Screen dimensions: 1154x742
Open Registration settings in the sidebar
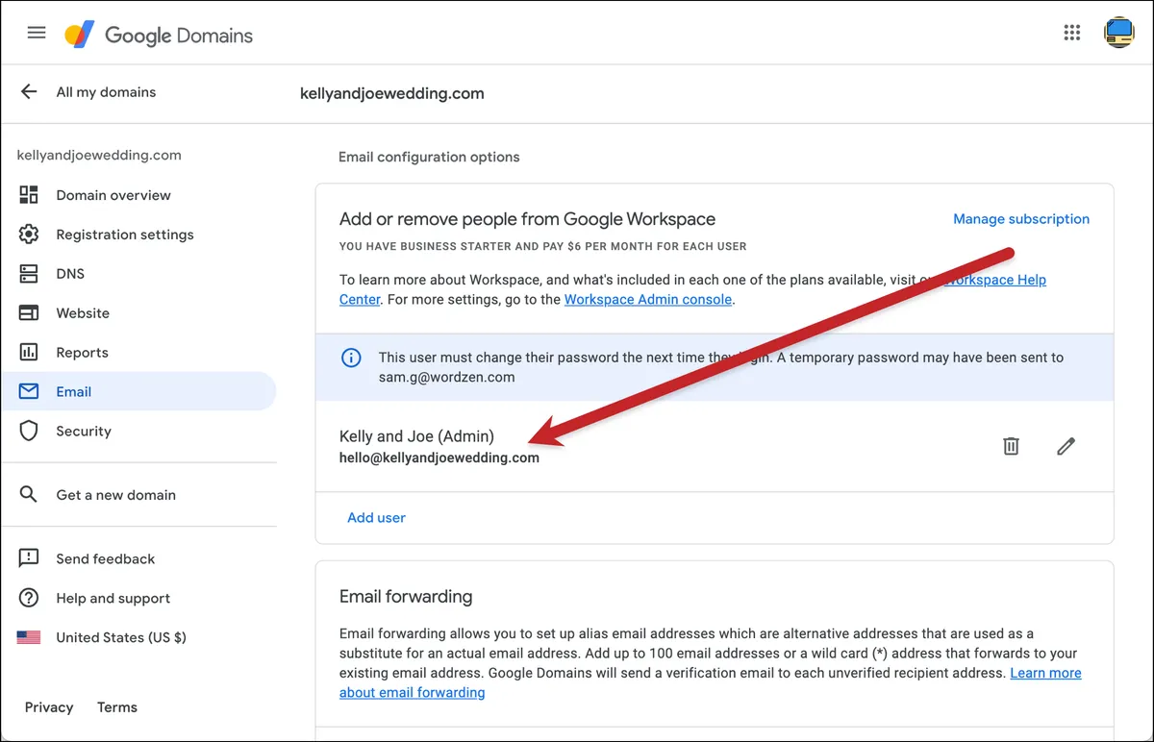point(125,235)
